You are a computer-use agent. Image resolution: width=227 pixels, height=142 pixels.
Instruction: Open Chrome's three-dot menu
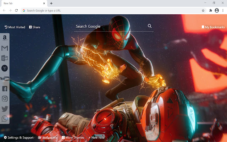tap(223, 10)
